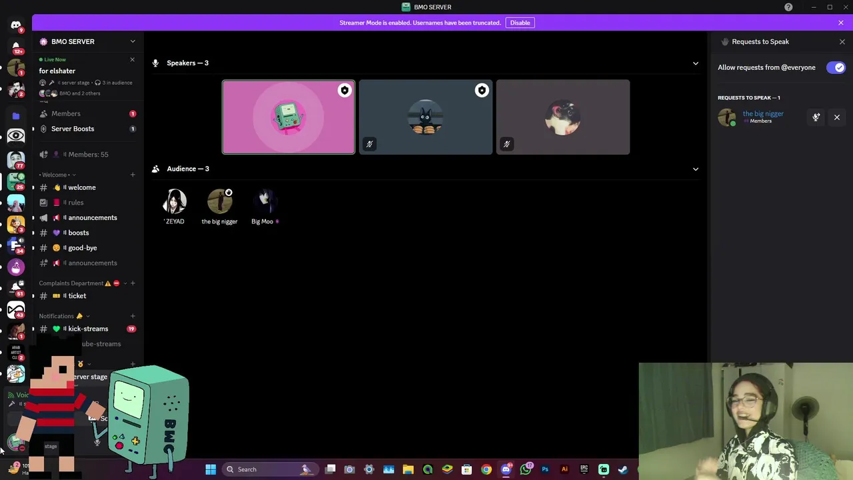Dismiss the Live Now stage card

coord(132,59)
